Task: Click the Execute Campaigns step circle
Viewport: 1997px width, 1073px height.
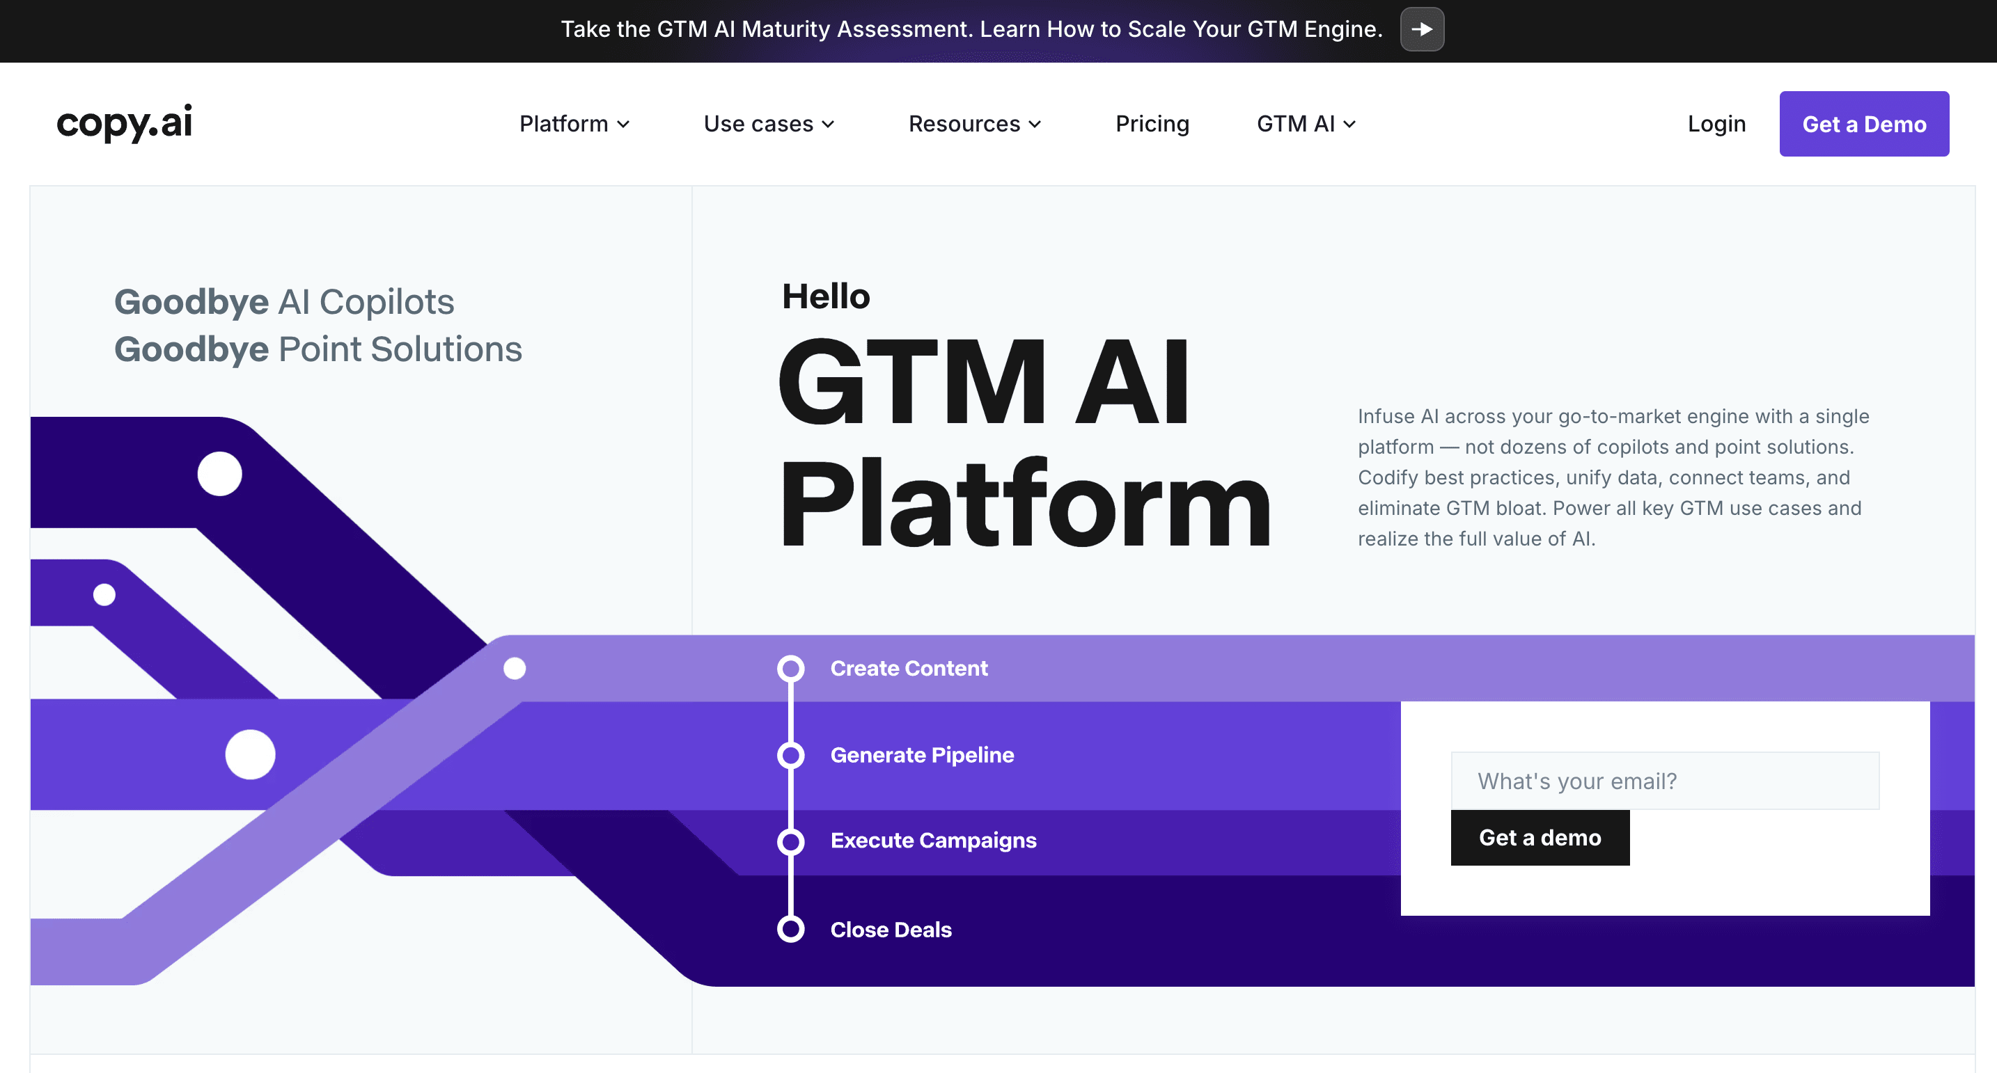Action: (x=791, y=841)
